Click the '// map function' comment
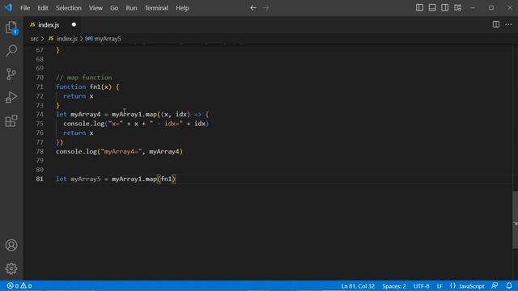 point(84,78)
